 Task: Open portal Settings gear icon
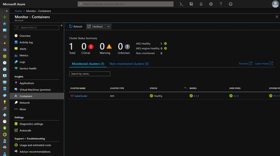pyautogui.click(x=211, y=4)
